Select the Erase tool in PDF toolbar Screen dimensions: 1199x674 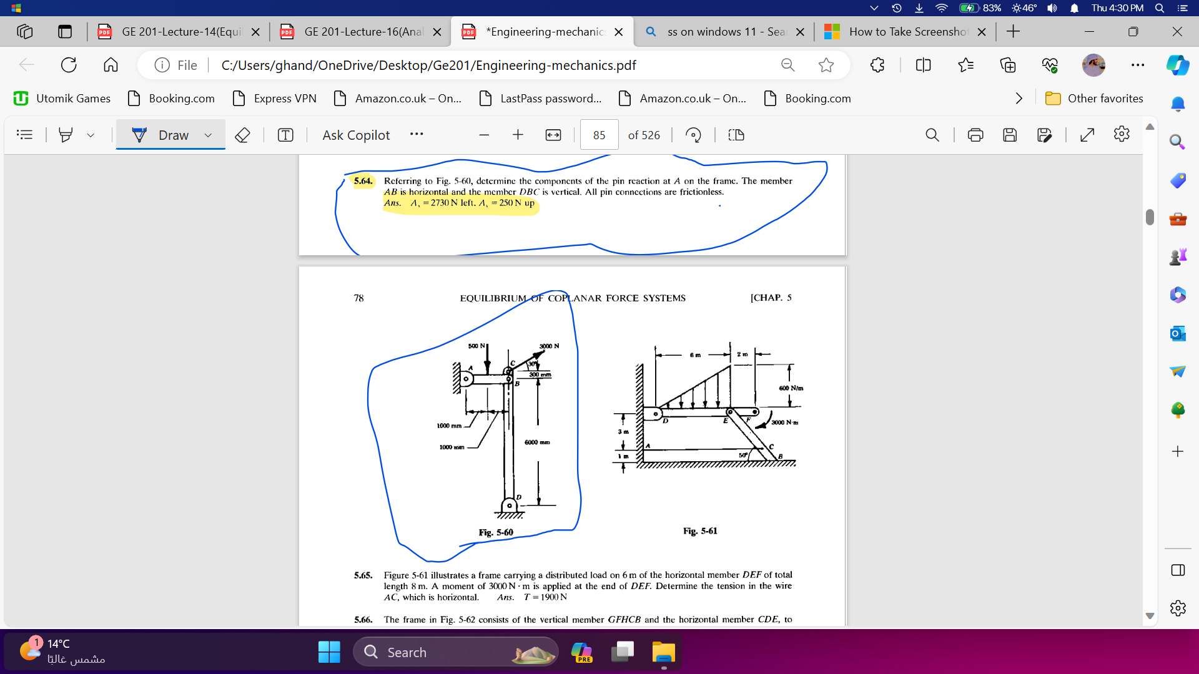242,135
